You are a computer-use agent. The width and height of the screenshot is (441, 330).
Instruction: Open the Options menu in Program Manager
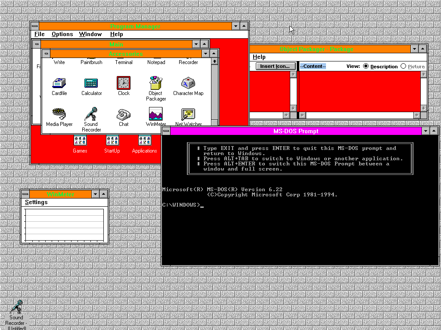pos(62,34)
